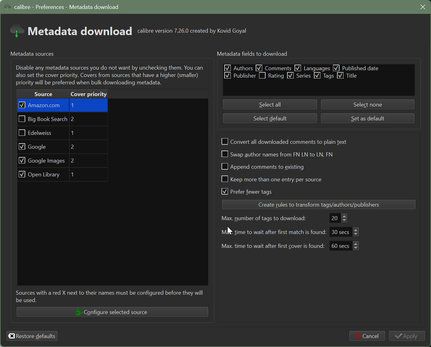Enable the Big Book Search source
This screenshot has width=431, height=347.
click(22, 119)
